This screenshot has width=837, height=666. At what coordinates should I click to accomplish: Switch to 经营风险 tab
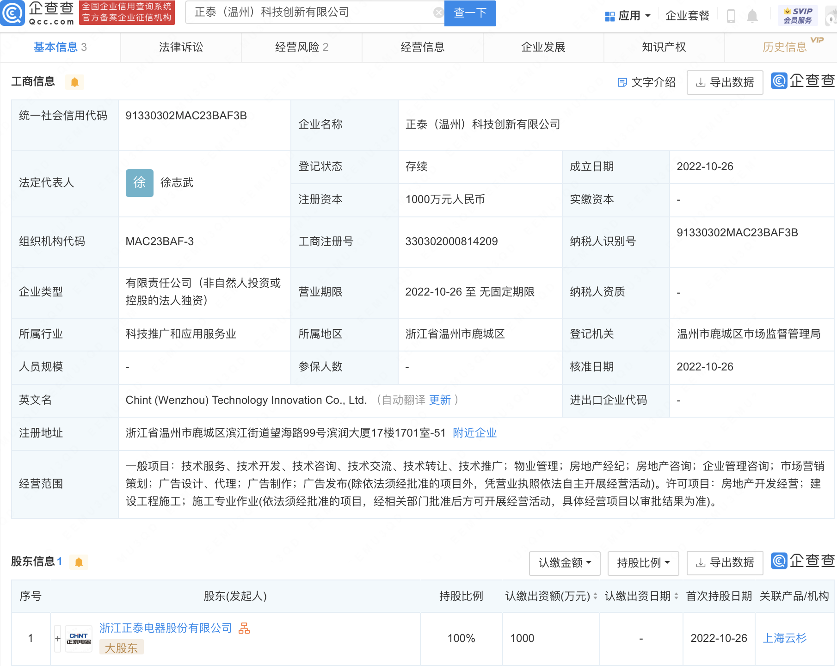[x=302, y=47]
